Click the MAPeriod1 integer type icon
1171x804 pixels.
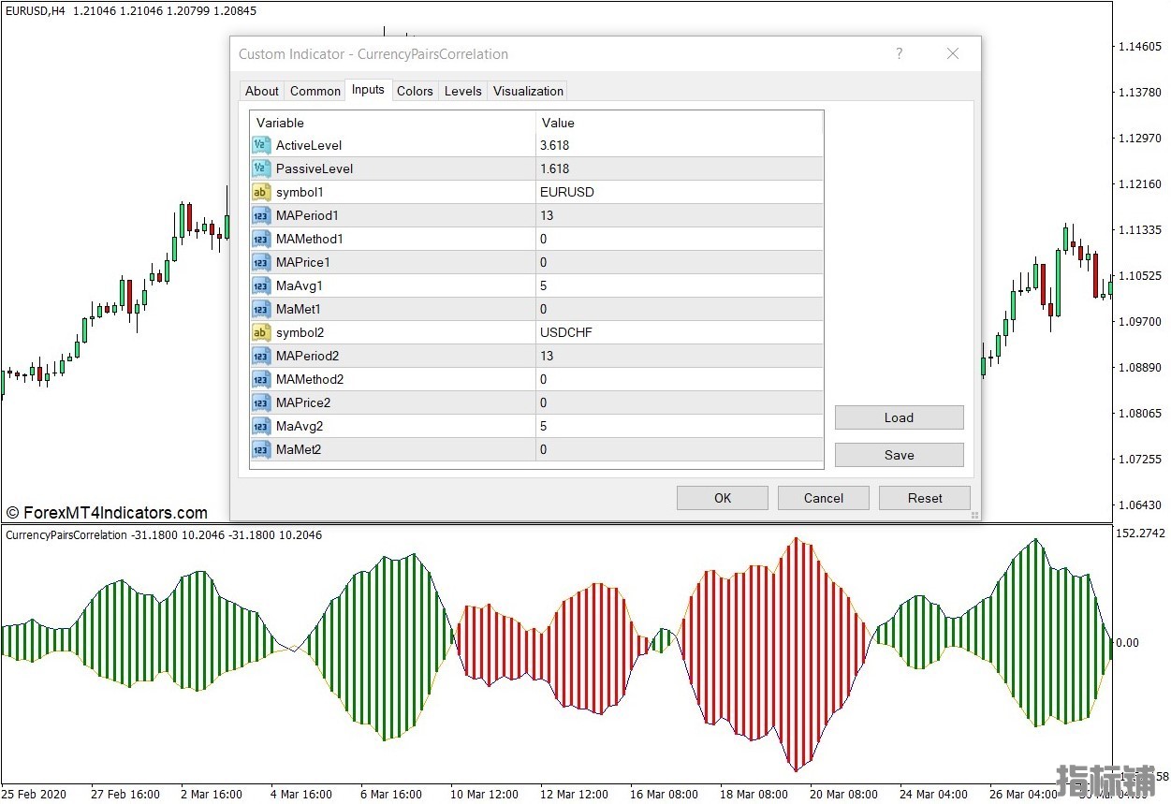click(x=261, y=215)
